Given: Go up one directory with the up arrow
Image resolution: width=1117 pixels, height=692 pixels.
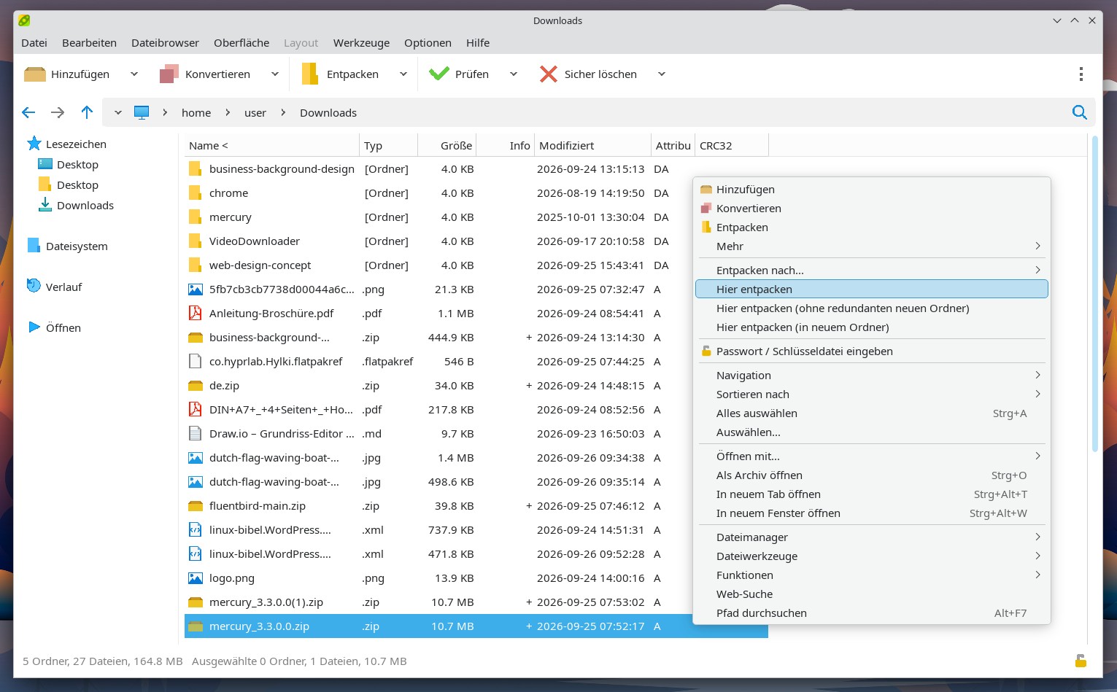Looking at the screenshot, I should point(87,112).
